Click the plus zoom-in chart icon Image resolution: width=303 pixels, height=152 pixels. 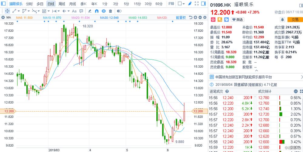click(195, 17)
